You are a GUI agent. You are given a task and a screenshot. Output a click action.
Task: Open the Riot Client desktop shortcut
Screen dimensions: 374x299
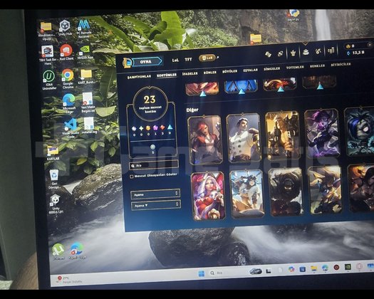(x=66, y=52)
